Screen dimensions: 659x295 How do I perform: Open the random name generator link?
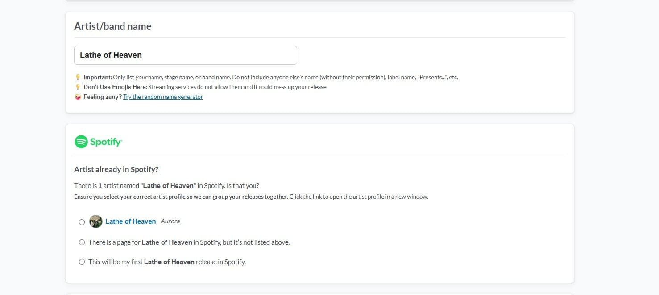(x=163, y=97)
